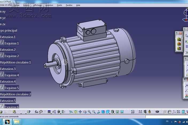Click the 10.1 precision numbers icon
The width and height of the screenshot is (188, 125).
click(x=178, y=112)
